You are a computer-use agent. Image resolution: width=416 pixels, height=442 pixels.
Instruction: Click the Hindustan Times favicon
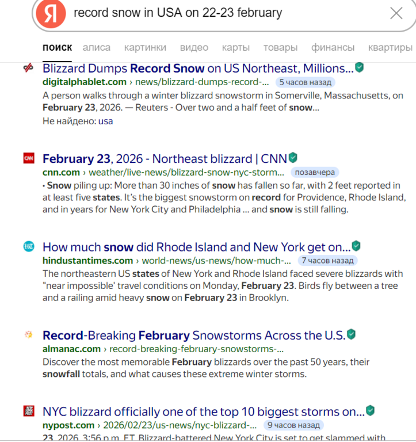point(29,247)
